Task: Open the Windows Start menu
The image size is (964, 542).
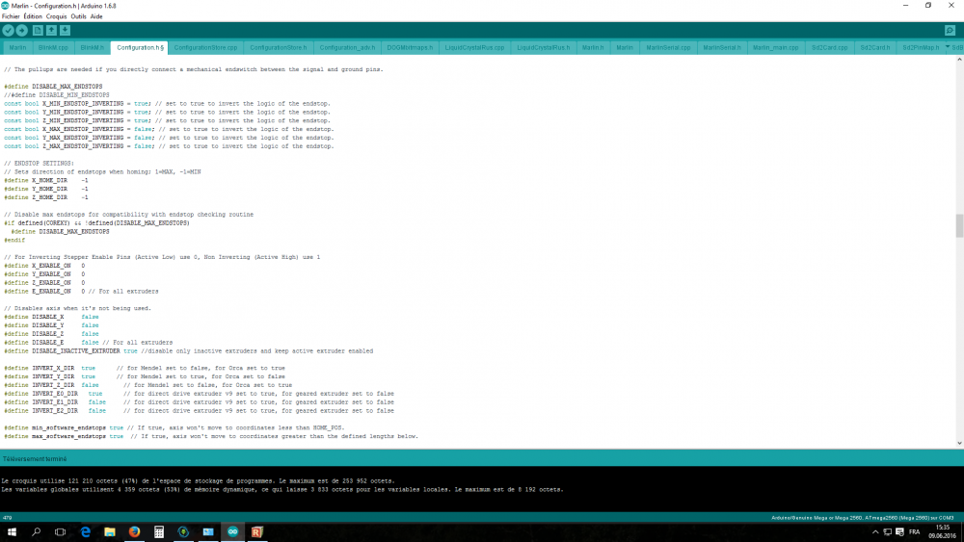Action: coord(12,531)
